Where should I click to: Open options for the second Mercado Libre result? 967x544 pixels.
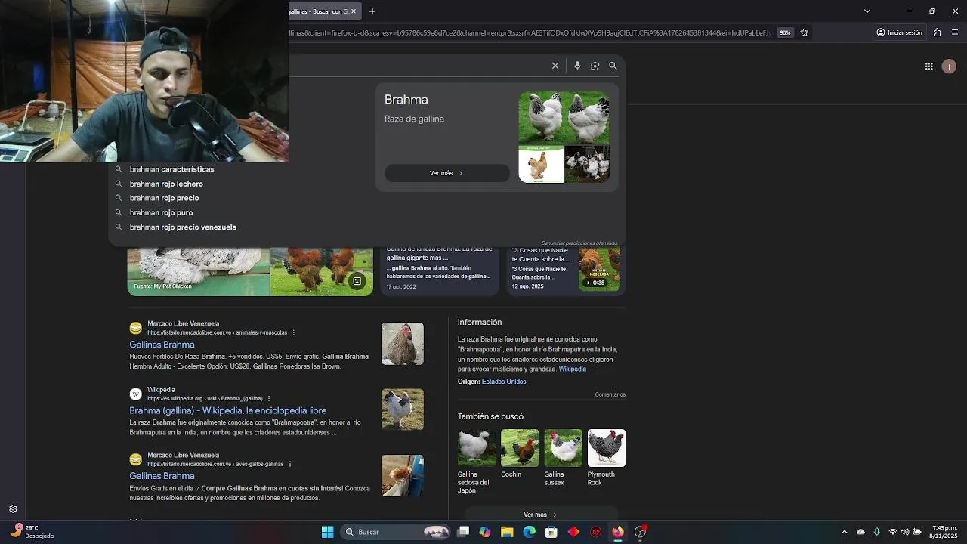coord(290,464)
